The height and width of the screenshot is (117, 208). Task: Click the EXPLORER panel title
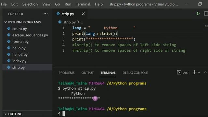16,14
